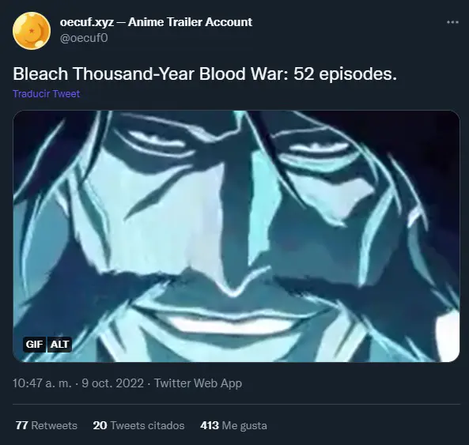Viewport: 469px width, 445px height.
Task: Open the ALT description badge
Action: (59, 345)
